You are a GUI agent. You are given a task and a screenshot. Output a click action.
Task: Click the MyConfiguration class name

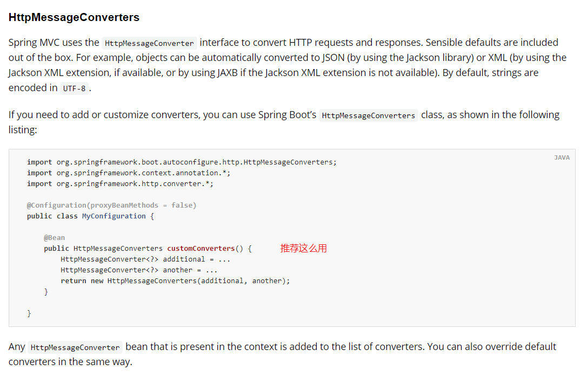pos(114,216)
